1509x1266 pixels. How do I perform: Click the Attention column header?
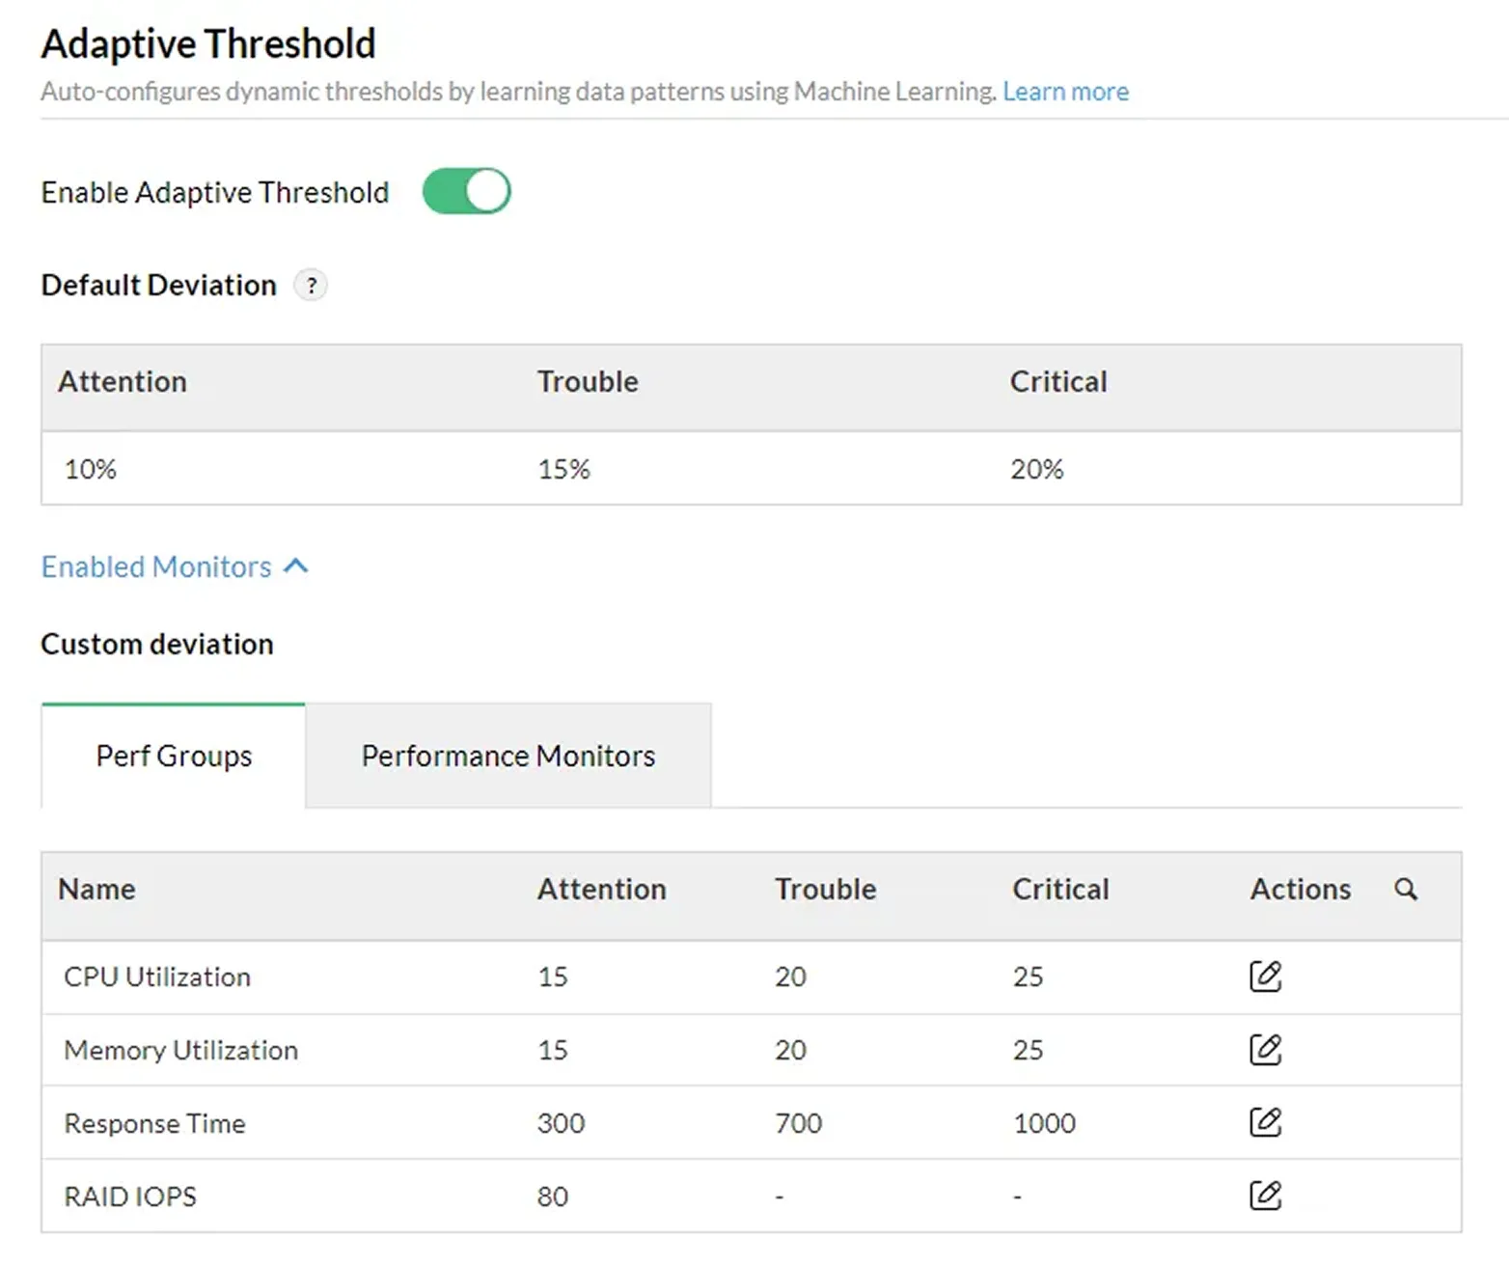pyautogui.click(x=601, y=889)
